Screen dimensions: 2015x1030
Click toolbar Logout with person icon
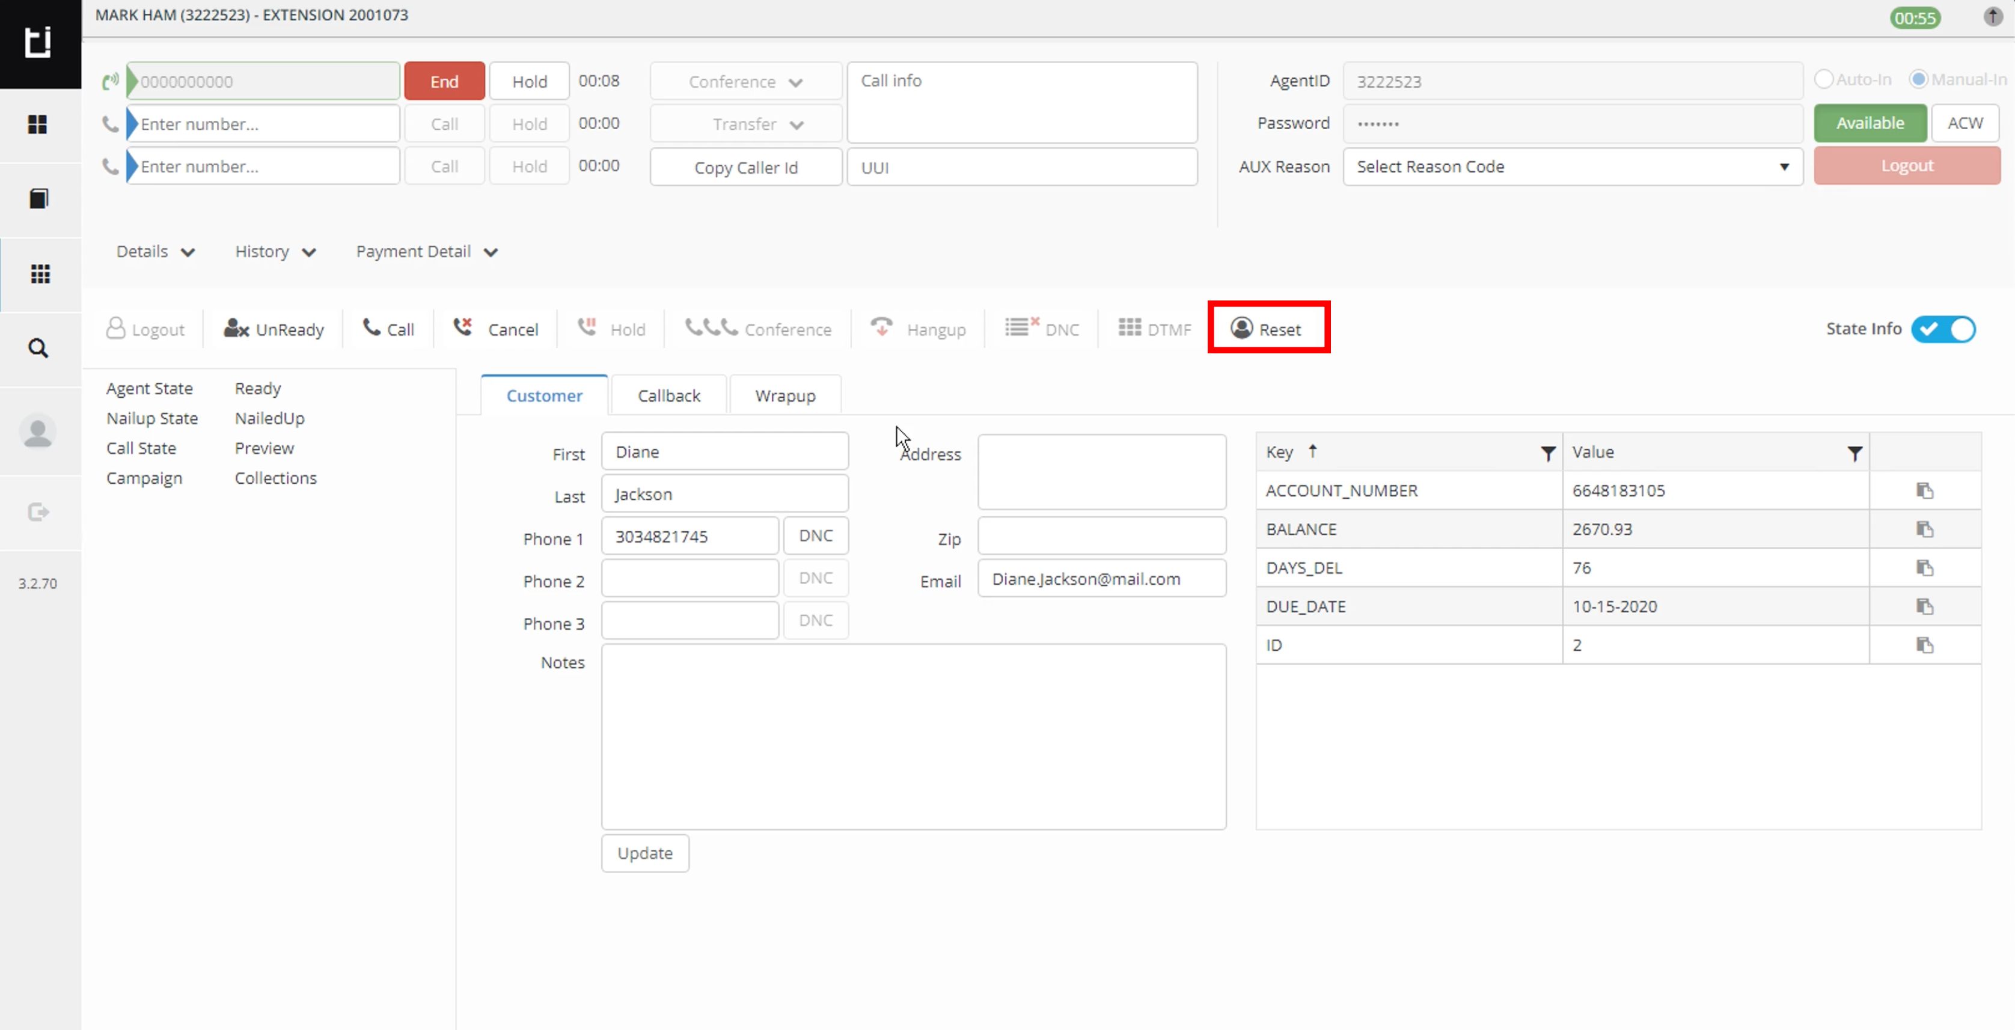pos(145,329)
